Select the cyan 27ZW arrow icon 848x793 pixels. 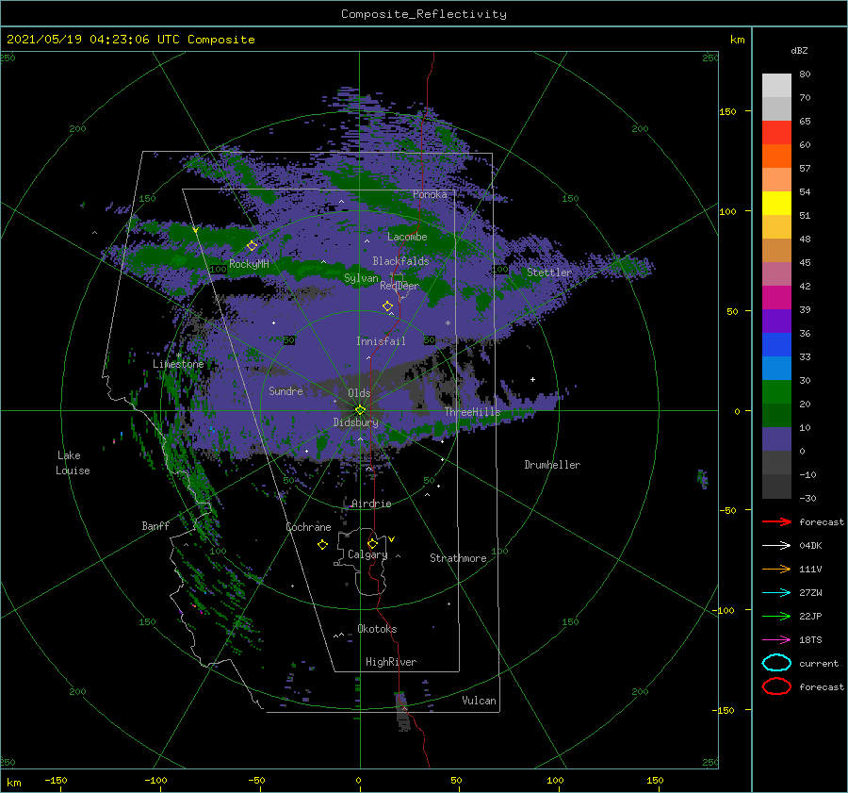click(776, 593)
